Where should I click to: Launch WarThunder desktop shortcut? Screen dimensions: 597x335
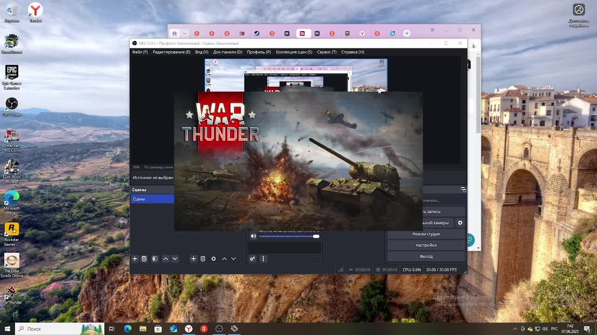click(12, 295)
